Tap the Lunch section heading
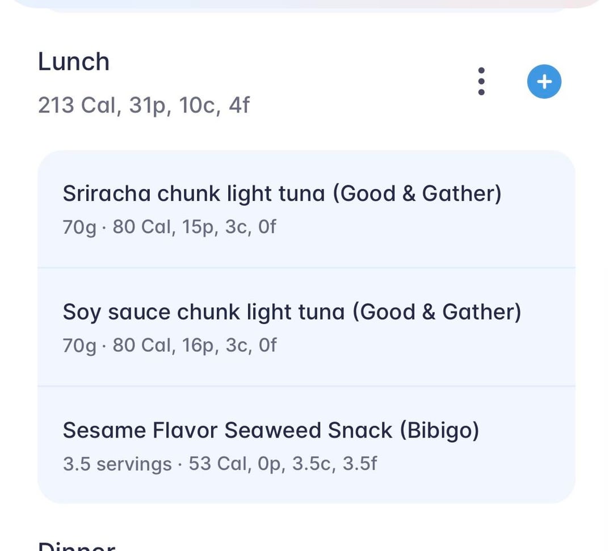Image resolution: width=613 pixels, height=551 pixels. tap(74, 62)
